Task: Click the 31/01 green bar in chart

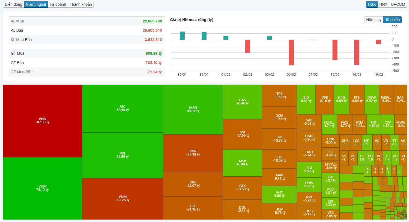Action: (x=204, y=36)
